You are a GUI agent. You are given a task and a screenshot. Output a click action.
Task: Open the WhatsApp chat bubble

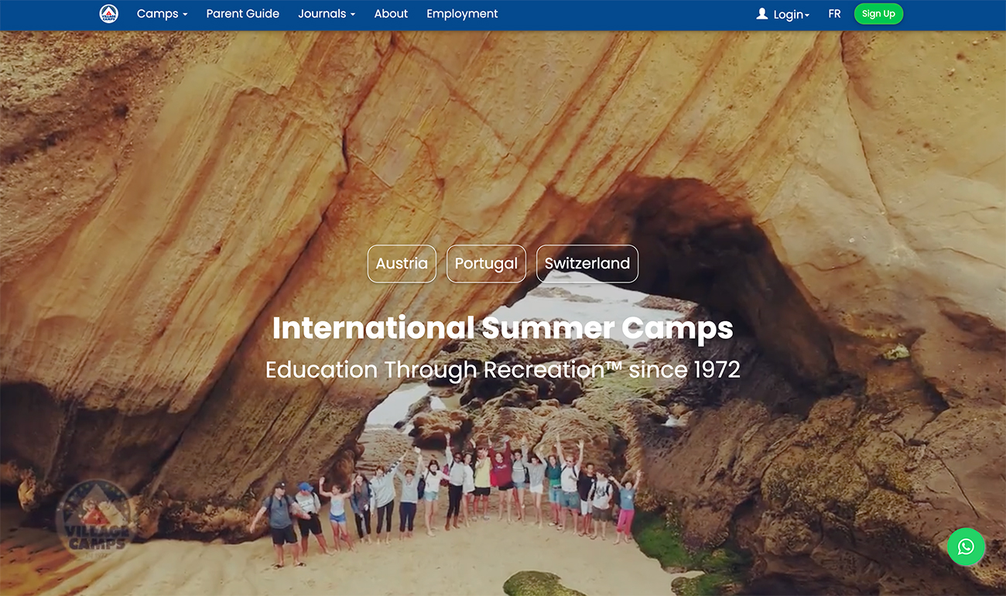(x=966, y=546)
